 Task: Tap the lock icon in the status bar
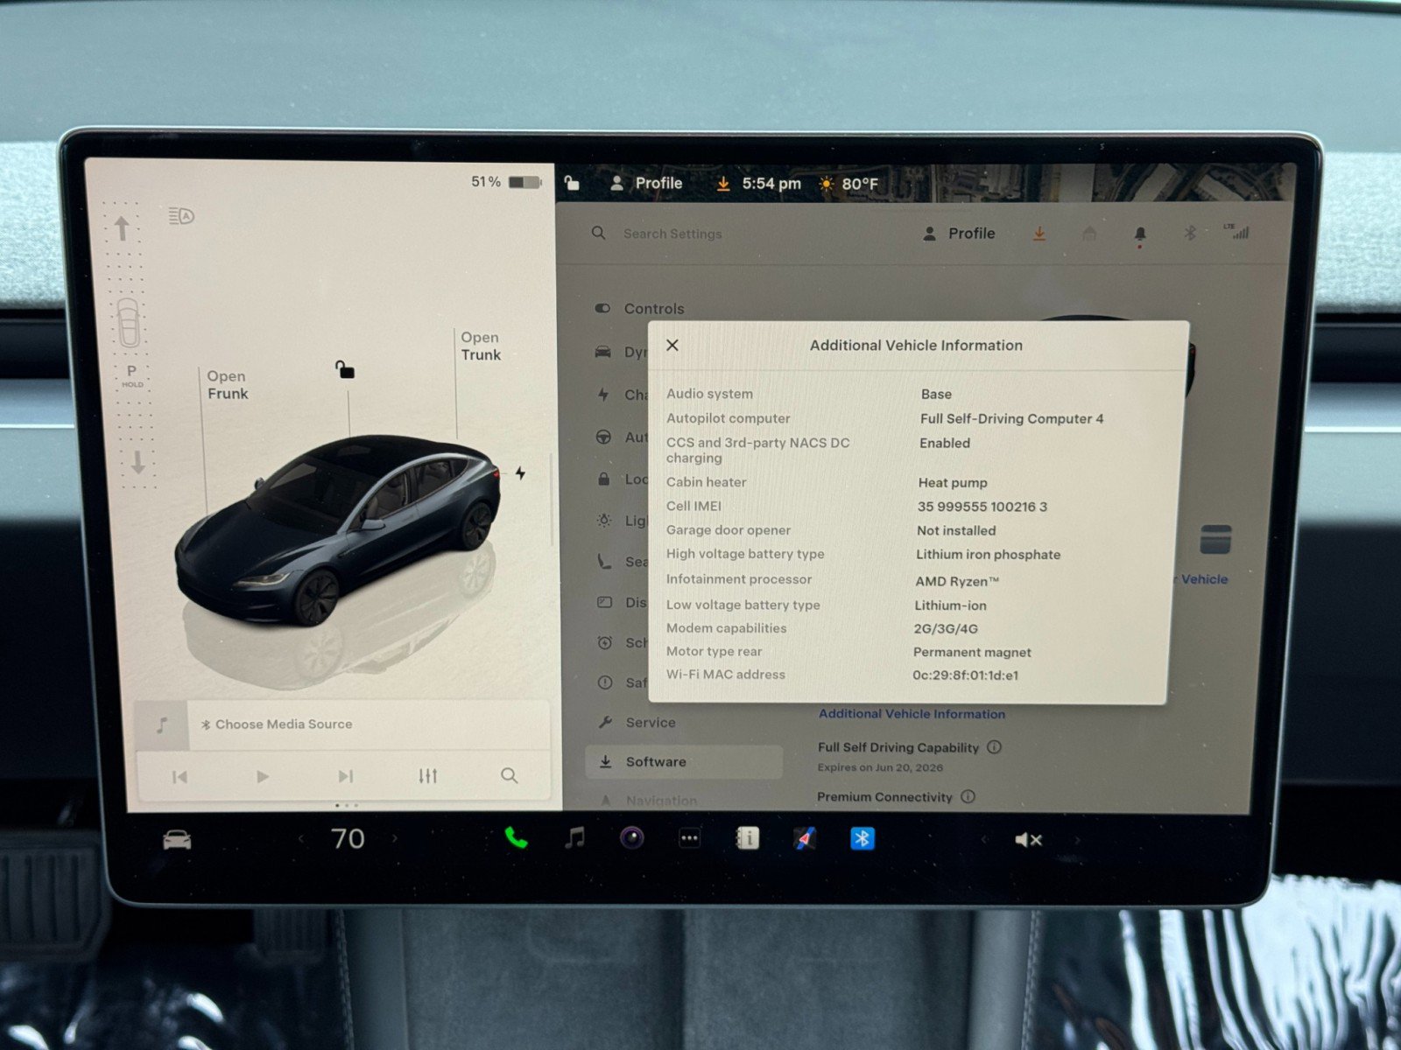click(574, 183)
